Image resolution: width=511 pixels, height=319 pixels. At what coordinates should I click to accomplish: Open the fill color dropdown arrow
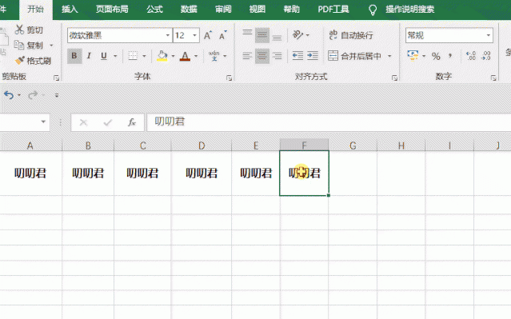tap(173, 56)
